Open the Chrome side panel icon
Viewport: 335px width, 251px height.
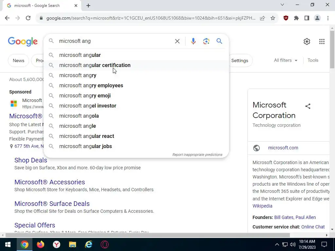[307, 18]
